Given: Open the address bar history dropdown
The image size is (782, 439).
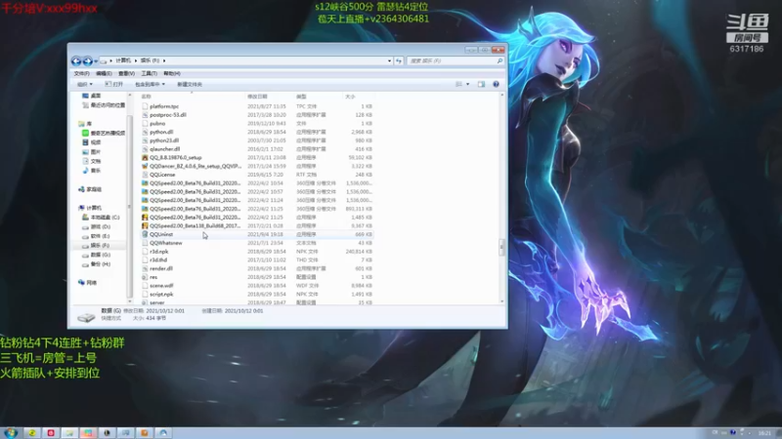Looking at the screenshot, I should (389, 60).
